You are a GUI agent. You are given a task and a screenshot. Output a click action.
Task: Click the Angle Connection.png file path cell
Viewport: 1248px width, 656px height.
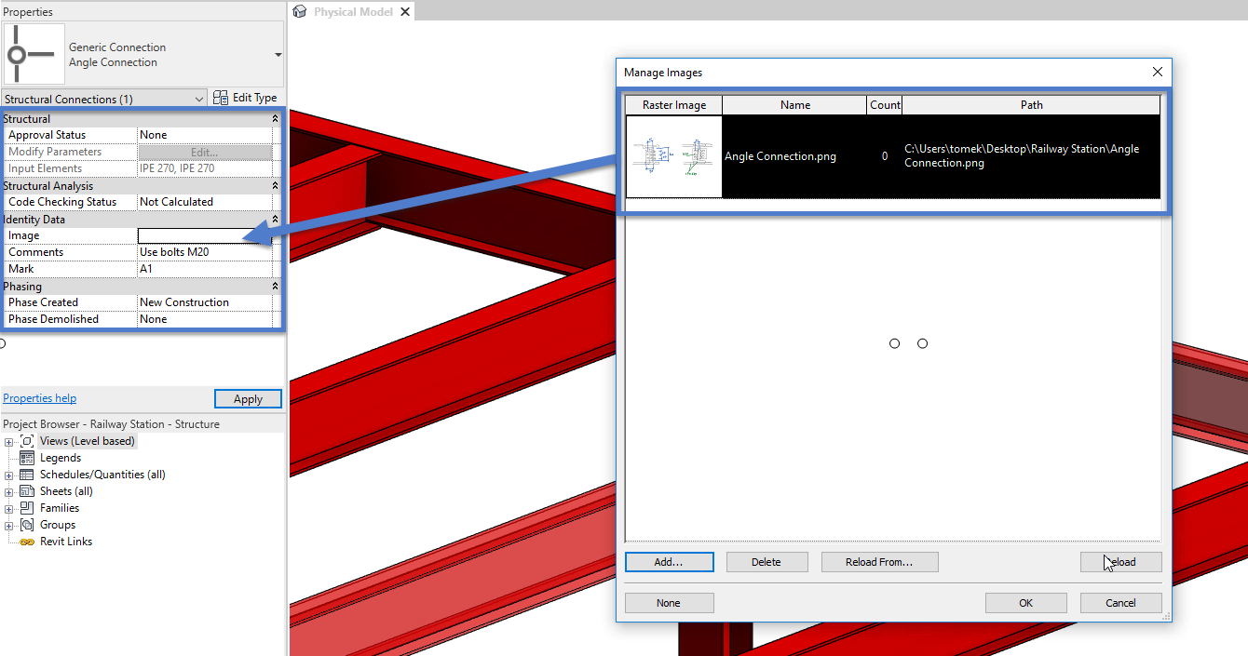(x=1031, y=156)
